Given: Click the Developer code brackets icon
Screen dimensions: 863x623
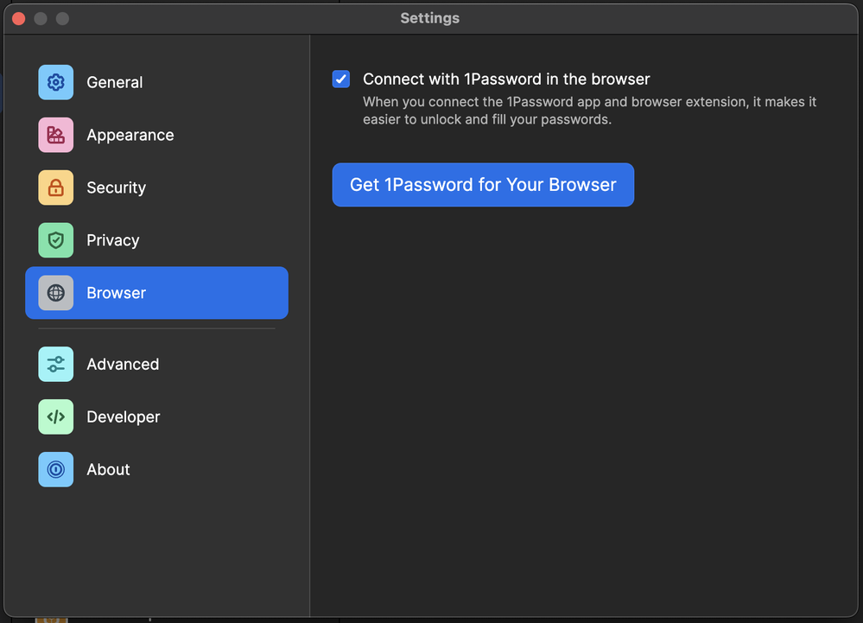Looking at the screenshot, I should pyautogui.click(x=55, y=416).
